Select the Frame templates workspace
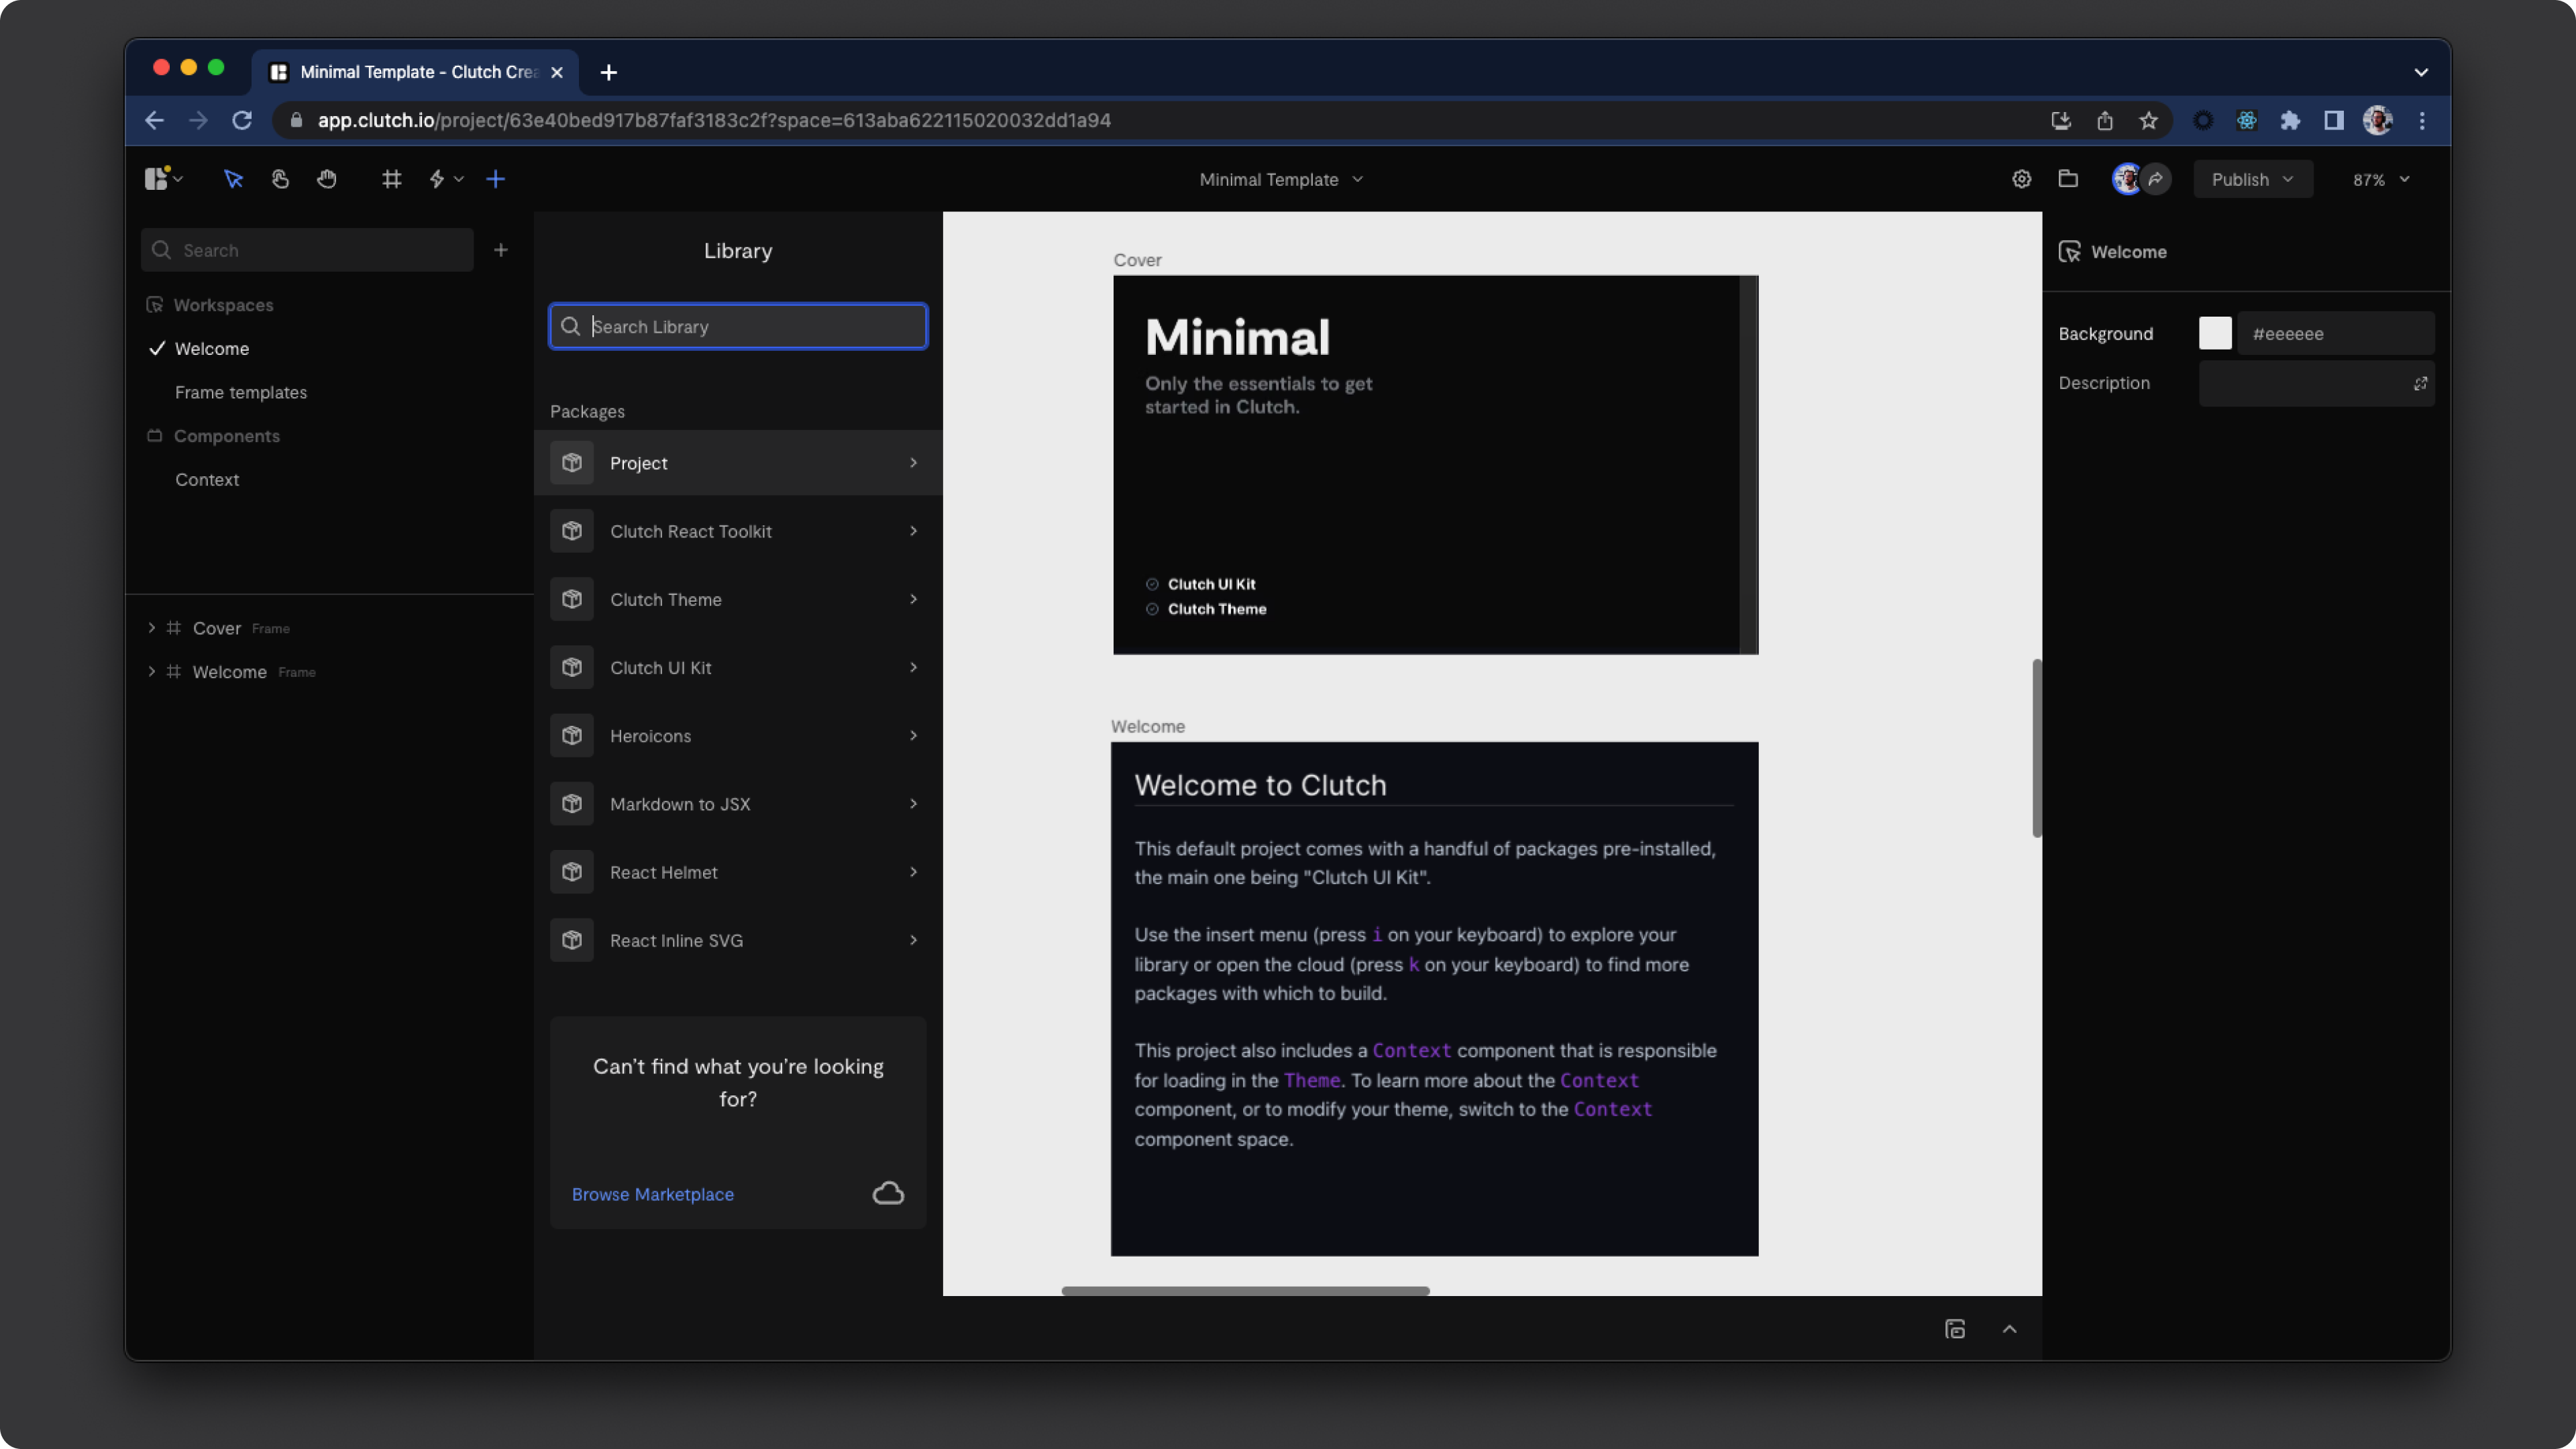 (240, 392)
